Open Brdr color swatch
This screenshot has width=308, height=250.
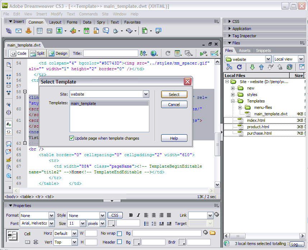(x=182, y=242)
